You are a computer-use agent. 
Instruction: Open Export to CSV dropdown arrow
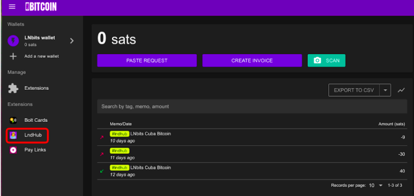385,90
